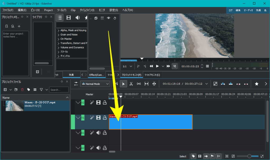The width and height of the screenshot is (270, 160).
Task: Mute the A1 audio track
Action: pos(98,133)
